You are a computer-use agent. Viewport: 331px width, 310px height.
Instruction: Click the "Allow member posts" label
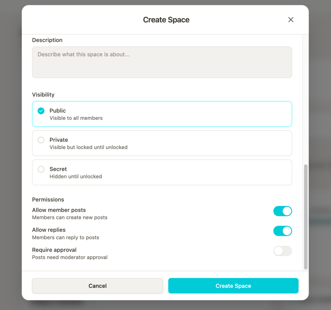tap(59, 210)
